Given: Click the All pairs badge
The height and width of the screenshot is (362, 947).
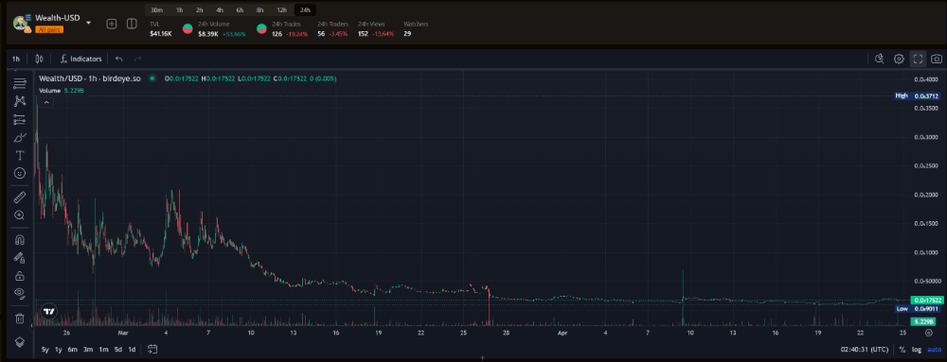Looking at the screenshot, I should coord(49,29).
